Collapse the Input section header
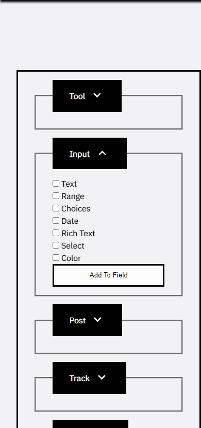Screen dimensions: 201x428 (x=90, y=153)
